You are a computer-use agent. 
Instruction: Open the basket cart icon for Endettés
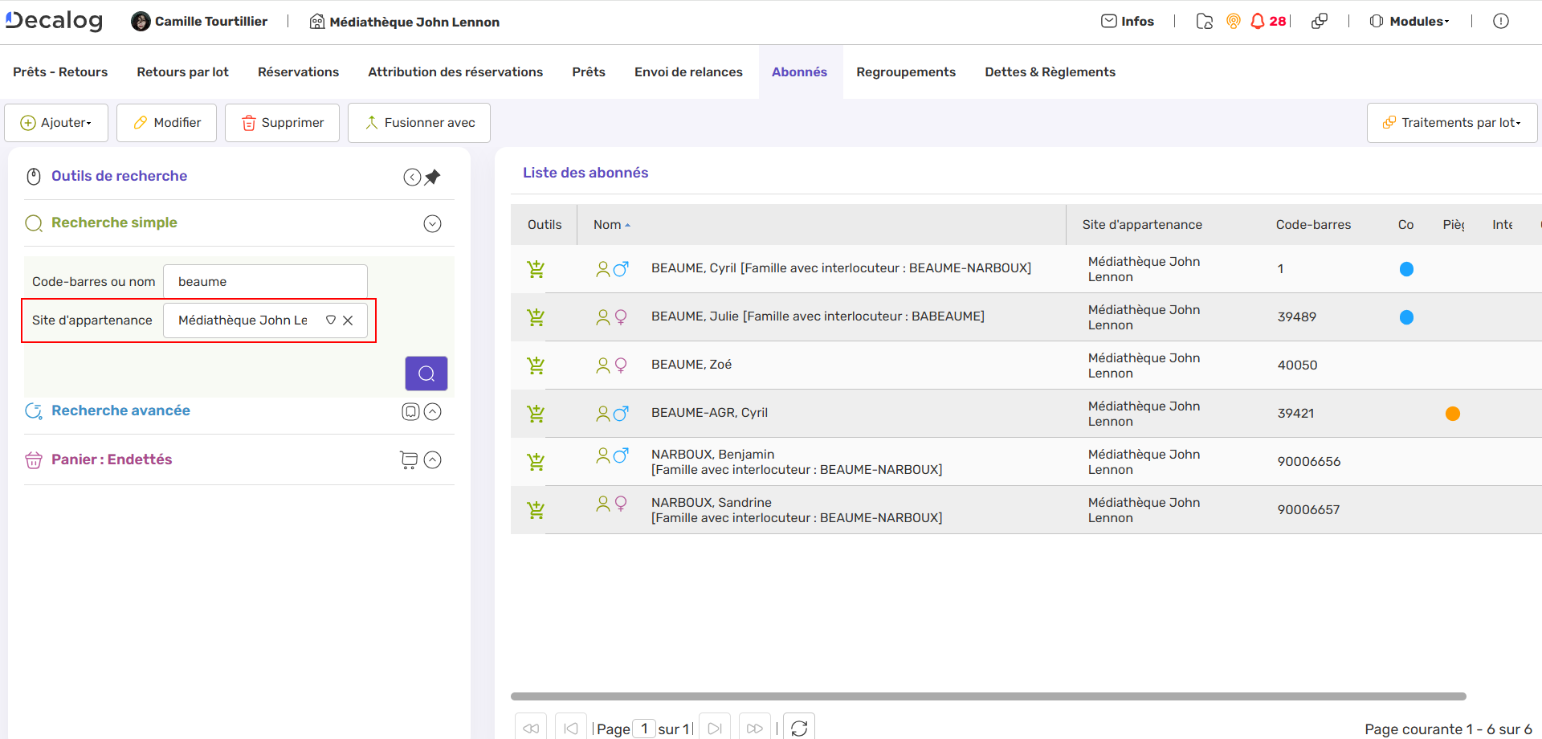pyautogui.click(x=409, y=459)
